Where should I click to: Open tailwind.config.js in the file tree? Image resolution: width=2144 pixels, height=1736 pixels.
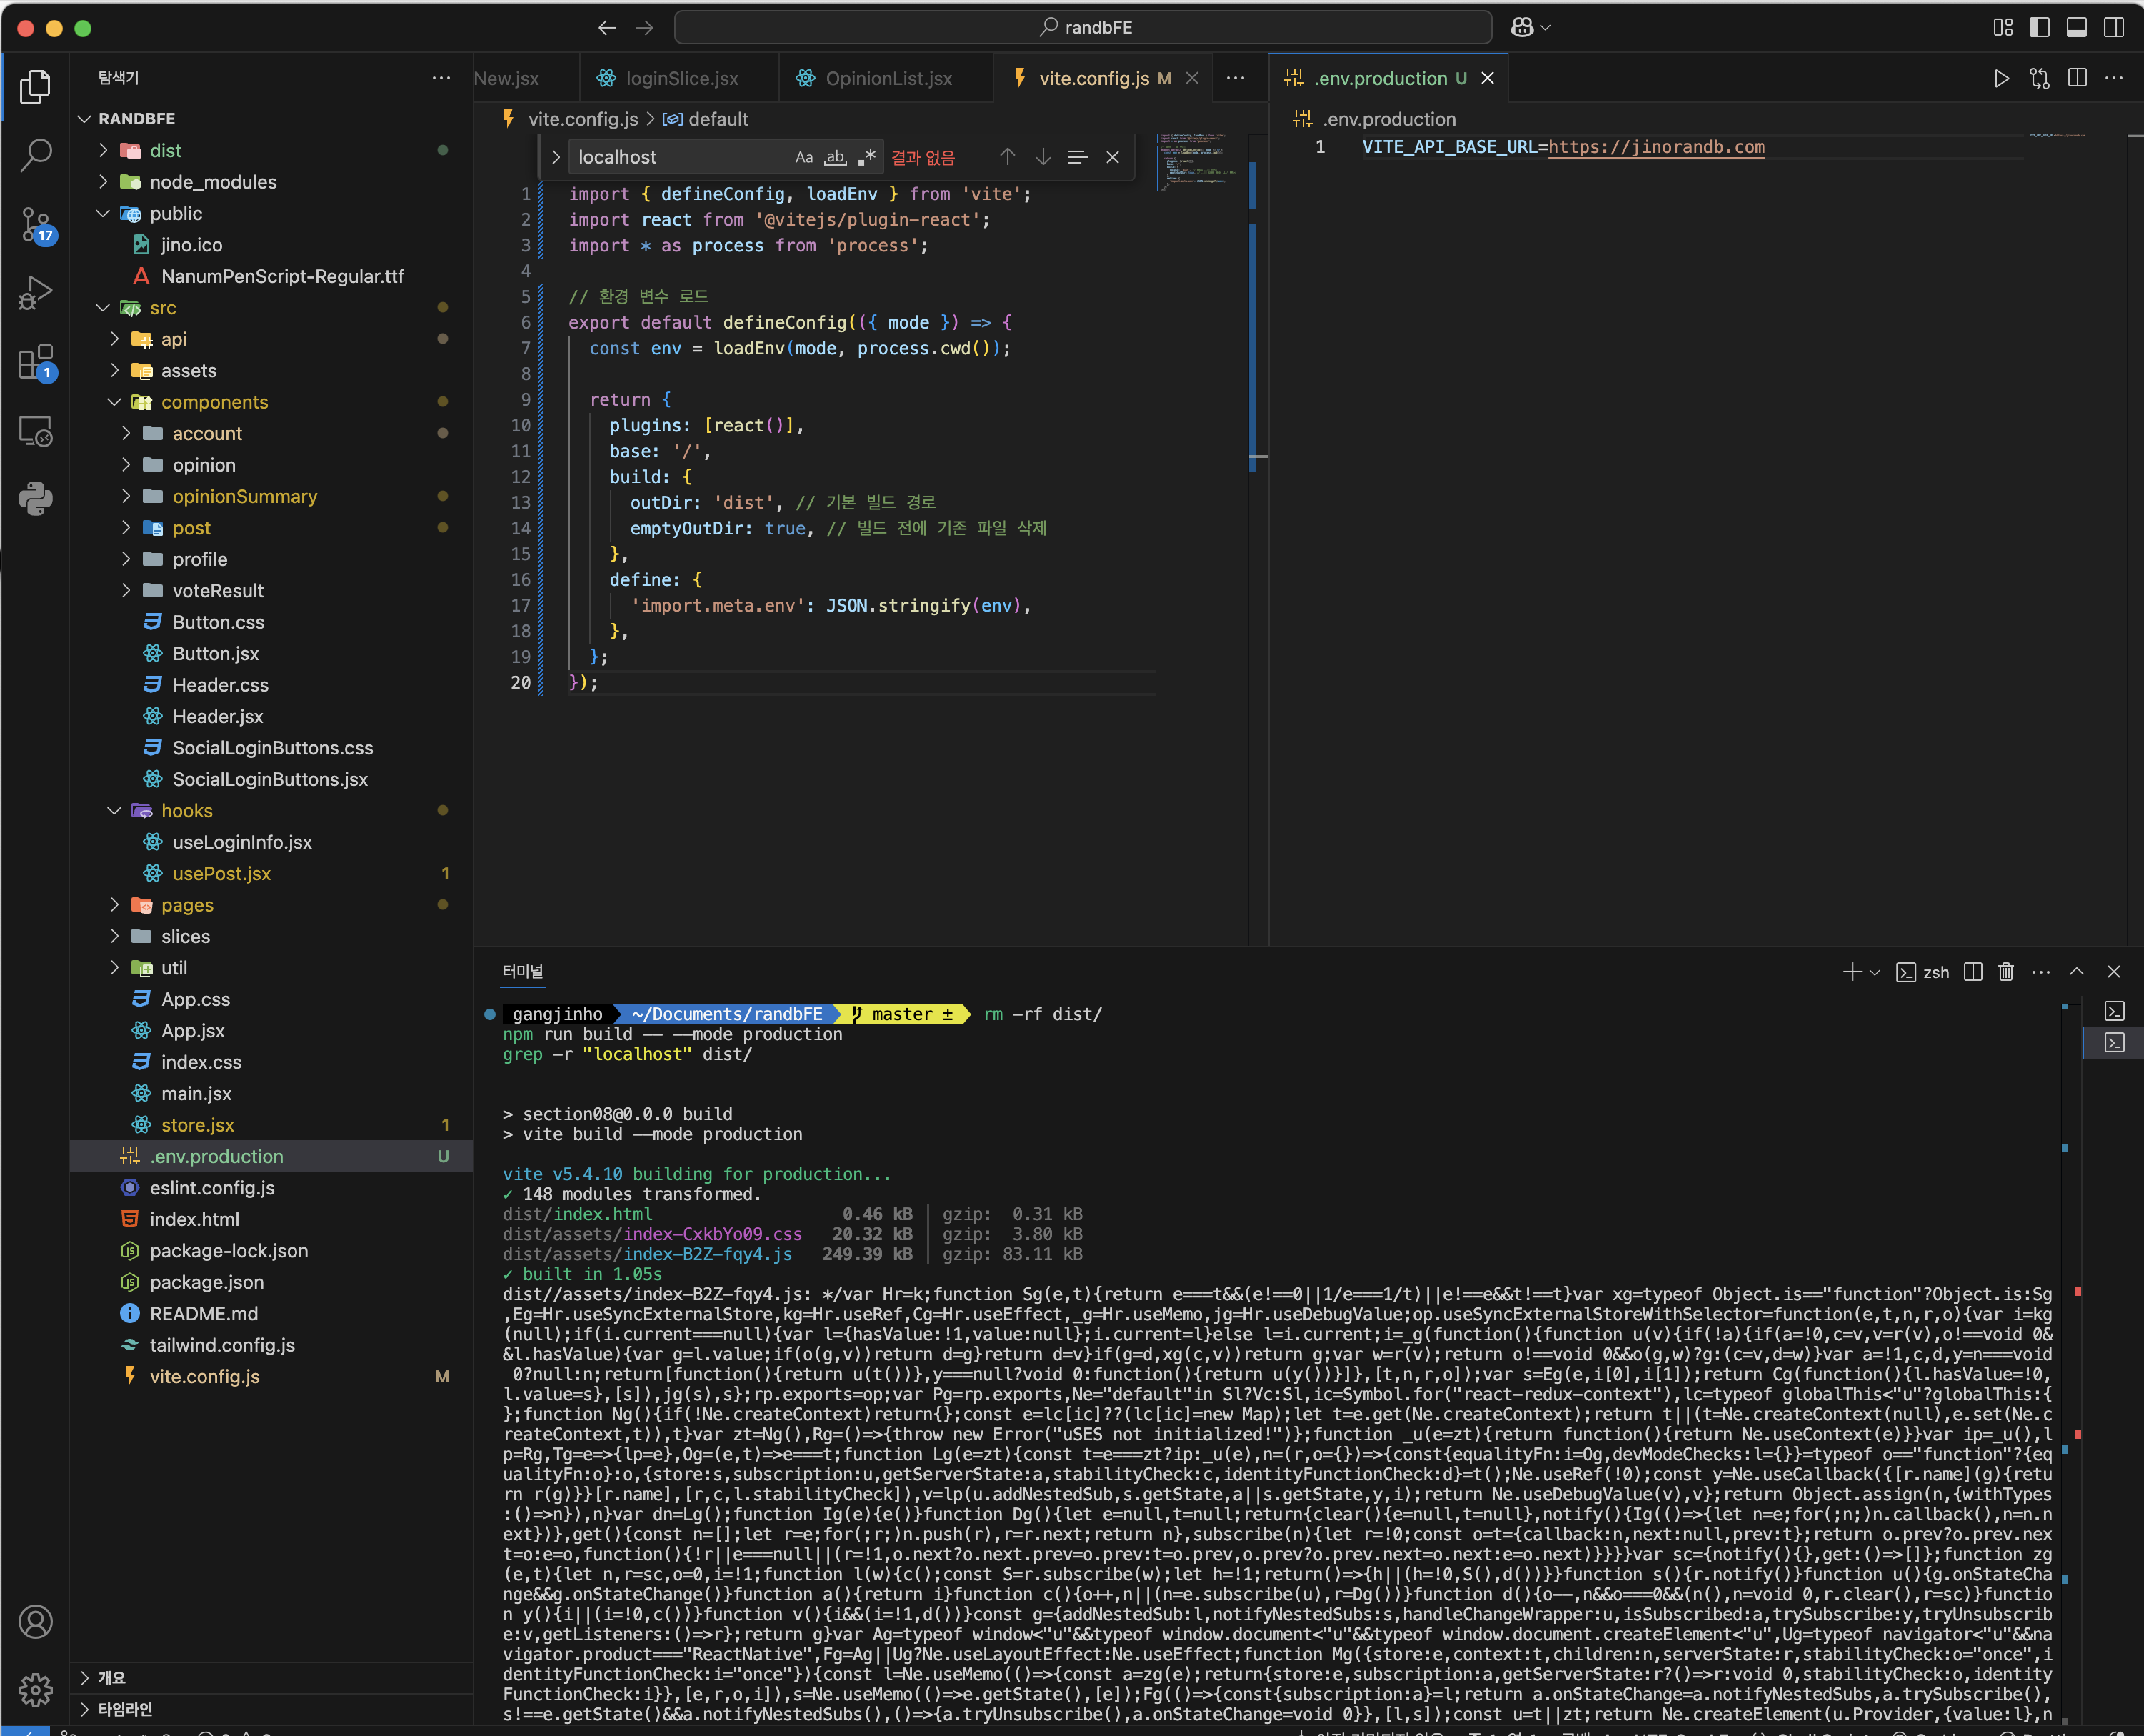coord(270,1345)
